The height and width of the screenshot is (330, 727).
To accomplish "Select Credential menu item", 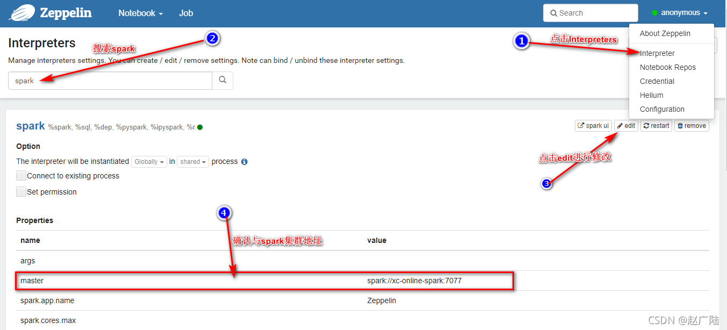I will coord(657,81).
